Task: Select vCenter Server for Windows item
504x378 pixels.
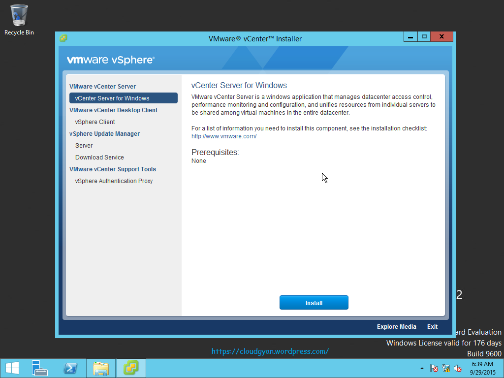Action: pyautogui.click(x=124, y=98)
